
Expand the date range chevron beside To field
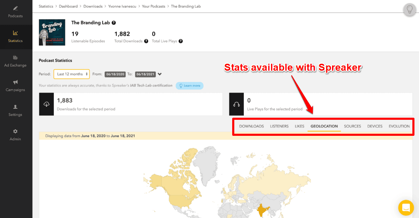click(160, 74)
